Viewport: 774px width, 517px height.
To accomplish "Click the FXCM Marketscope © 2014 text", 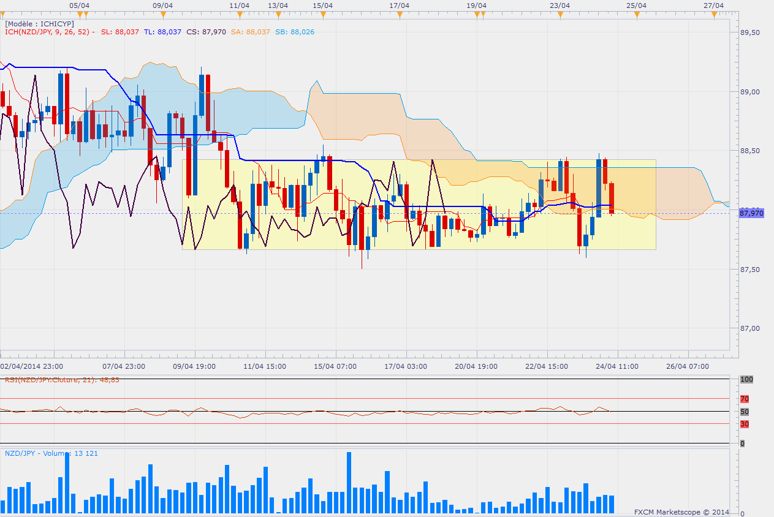I will (681, 511).
